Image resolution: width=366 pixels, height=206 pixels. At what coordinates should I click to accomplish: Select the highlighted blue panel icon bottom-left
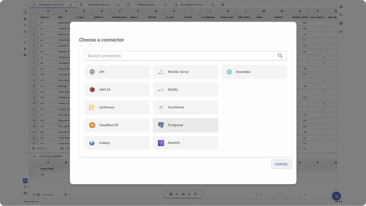(x=25, y=181)
